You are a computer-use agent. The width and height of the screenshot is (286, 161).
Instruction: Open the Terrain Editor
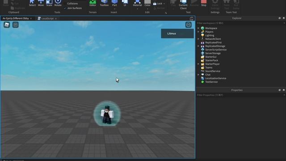[x=93, y=3]
